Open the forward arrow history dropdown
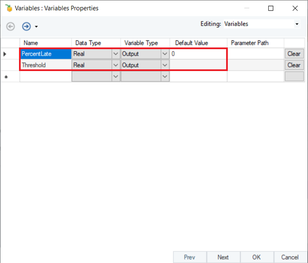The image size is (308, 263). pyautogui.click(x=36, y=26)
